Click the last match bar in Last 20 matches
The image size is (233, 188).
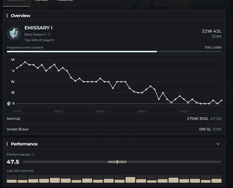pyautogui.click(x=217, y=179)
